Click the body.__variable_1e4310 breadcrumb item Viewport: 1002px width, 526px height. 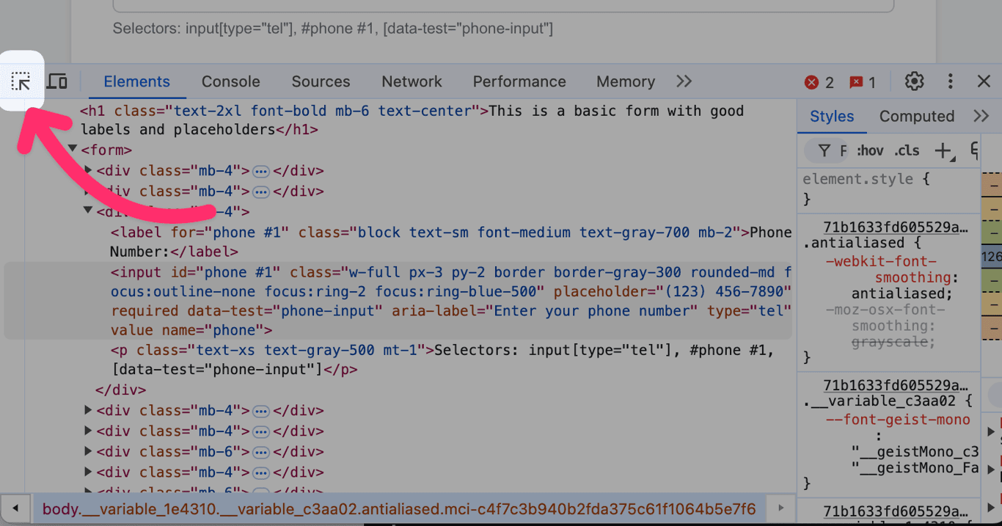point(399,508)
